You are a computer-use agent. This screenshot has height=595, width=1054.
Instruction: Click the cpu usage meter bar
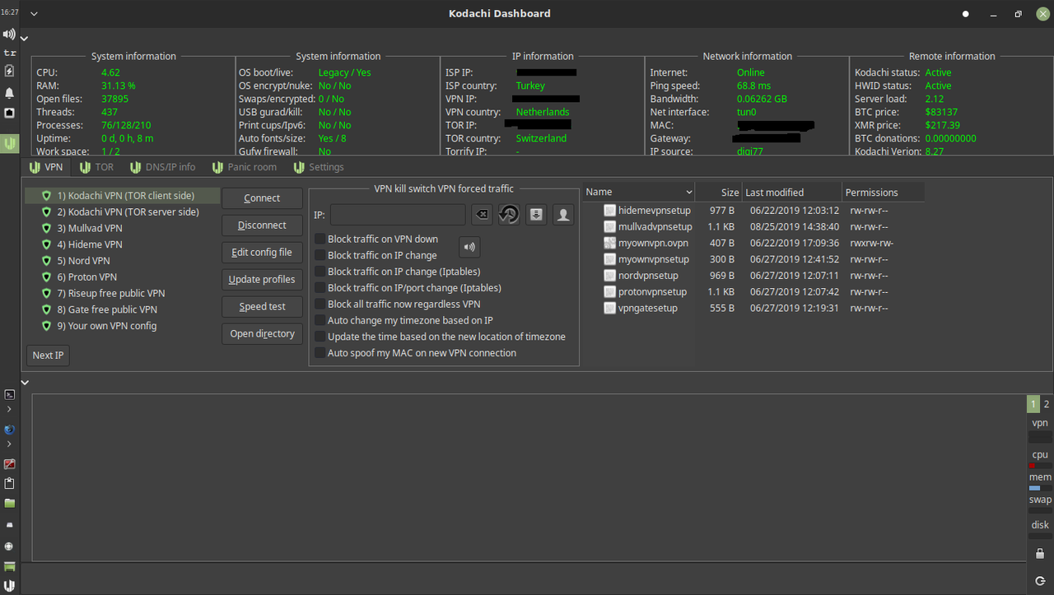pyautogui.click(x=1040, y=466)
